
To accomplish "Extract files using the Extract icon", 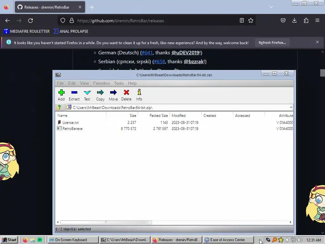I will (74, 95).
